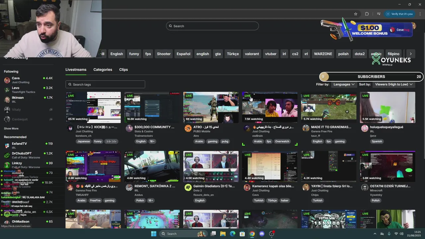Advance tag list with right arrow chevron

[411, 54]
